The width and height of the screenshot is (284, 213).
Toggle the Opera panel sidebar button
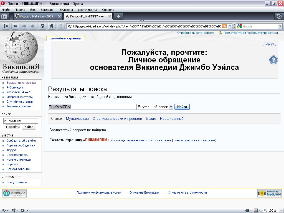[x=4, y=16]
